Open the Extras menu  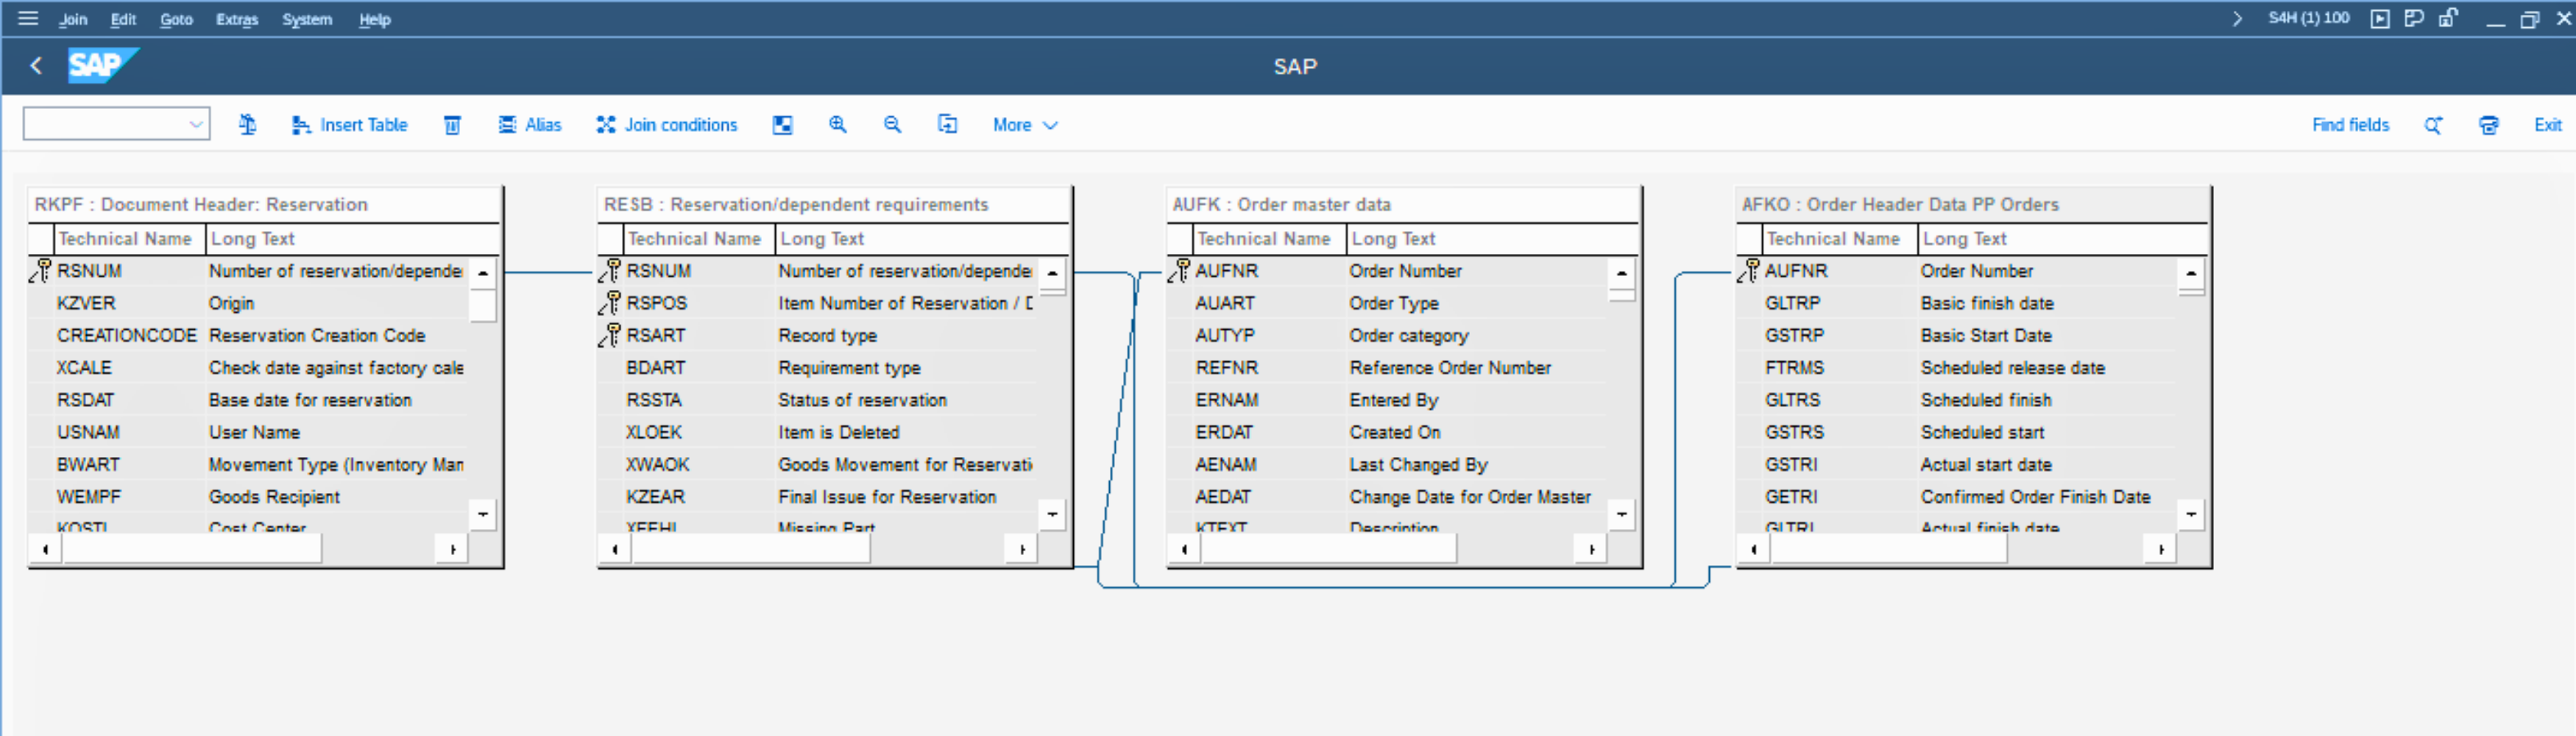coord(237,19)
